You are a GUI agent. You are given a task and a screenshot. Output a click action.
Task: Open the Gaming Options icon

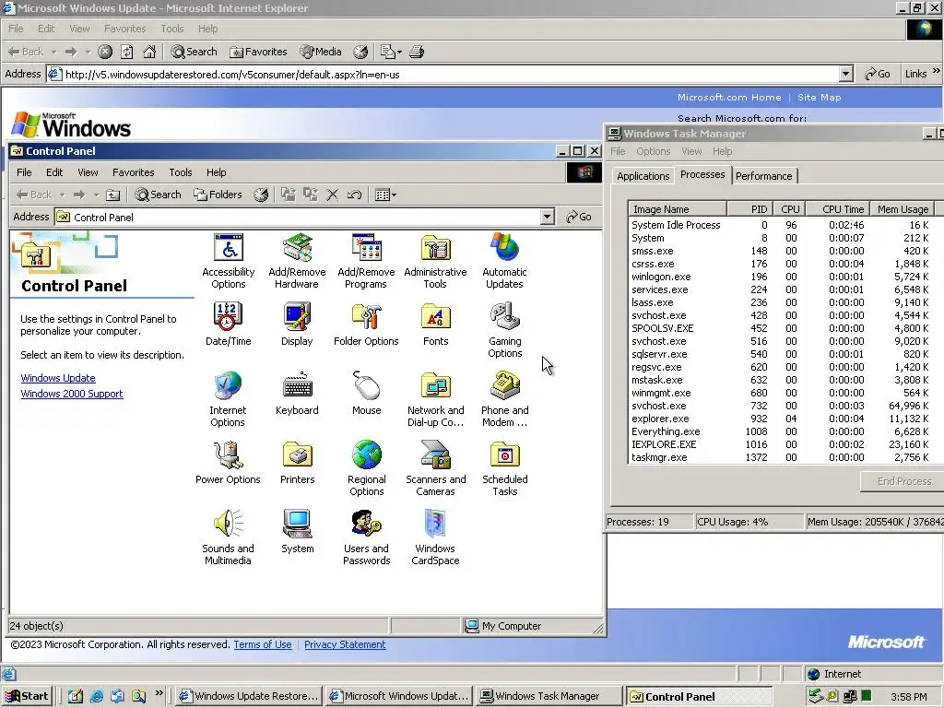[x=504, y=331]
